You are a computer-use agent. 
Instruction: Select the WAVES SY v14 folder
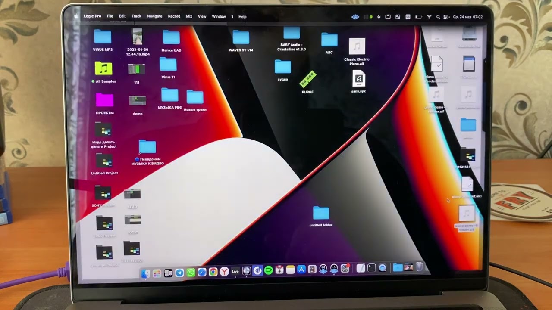(241, 41)
